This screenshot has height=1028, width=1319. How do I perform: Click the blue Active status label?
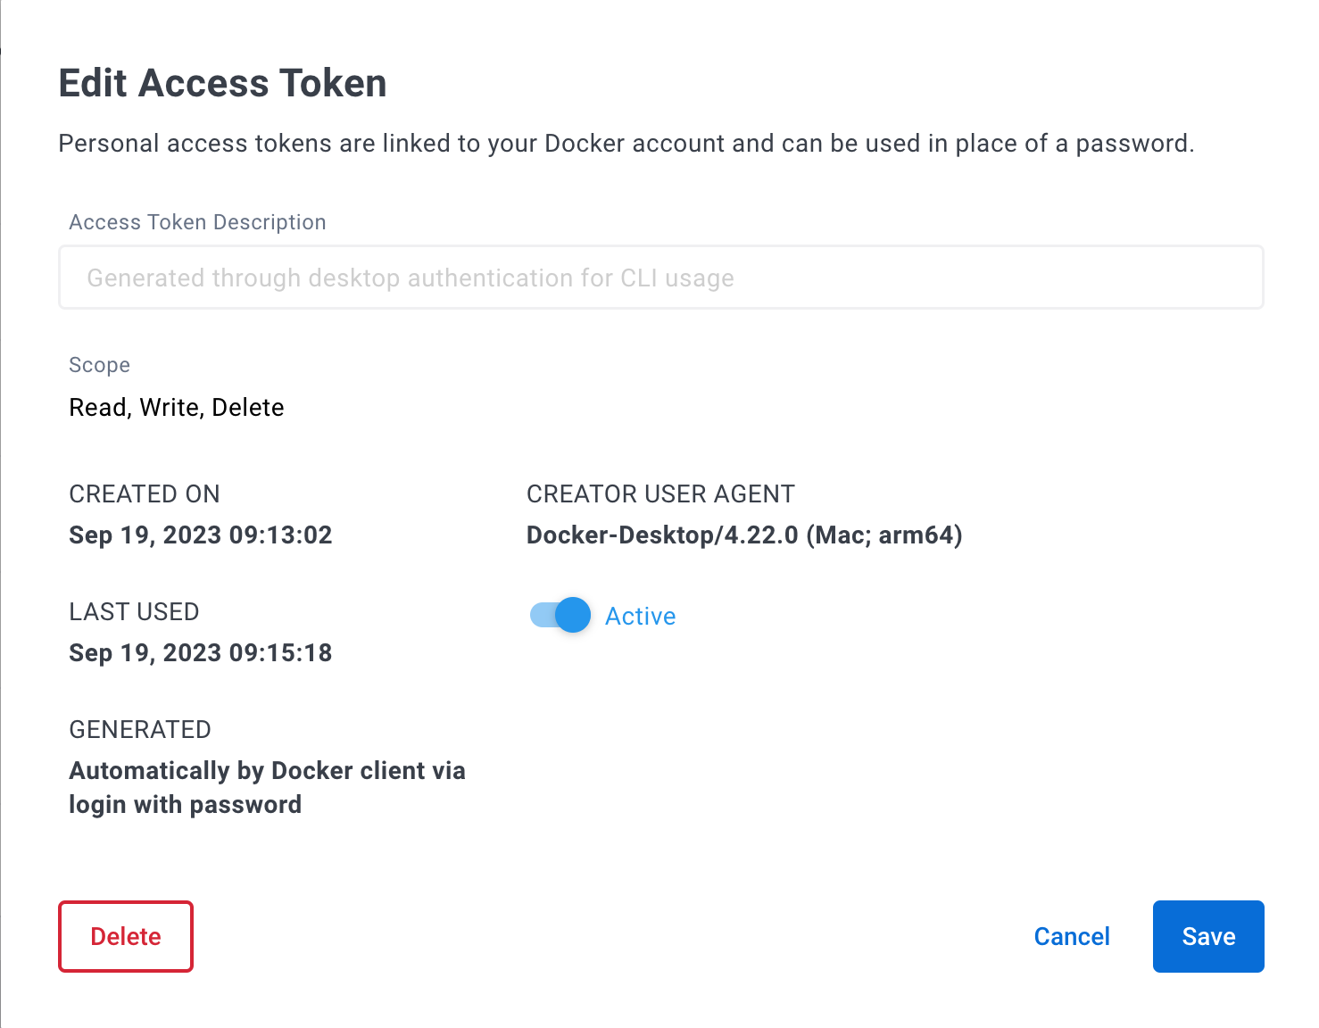coord(640,616)
